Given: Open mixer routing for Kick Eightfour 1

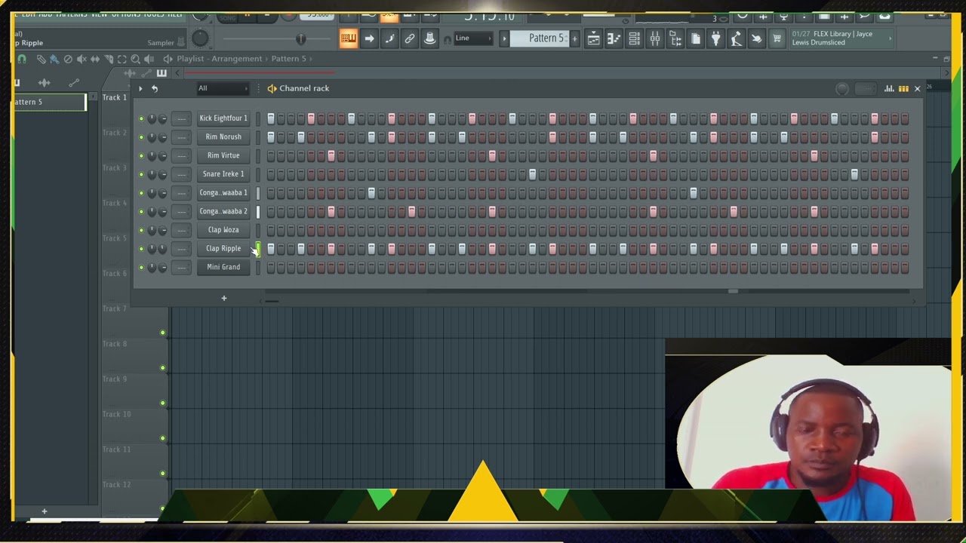Looking at the screenshot, I should click(181, 118).
